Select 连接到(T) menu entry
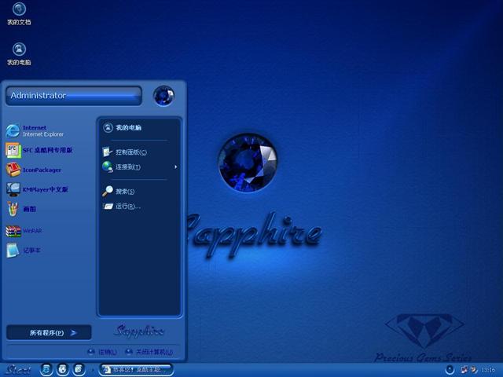 [x=121, y=167]
